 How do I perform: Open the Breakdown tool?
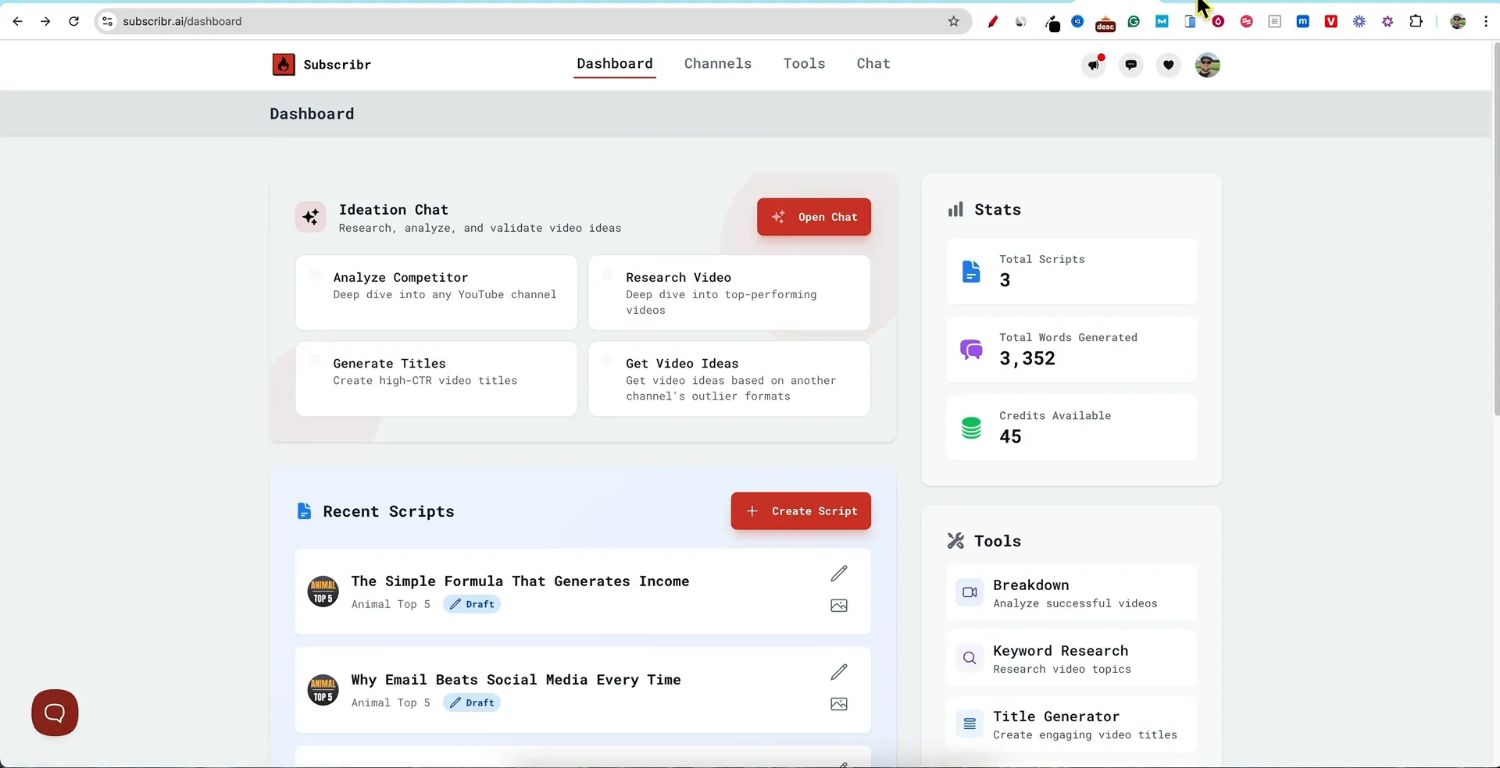click(x=1071, y=592)
